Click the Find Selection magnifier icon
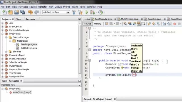 (x=125, y=24)
